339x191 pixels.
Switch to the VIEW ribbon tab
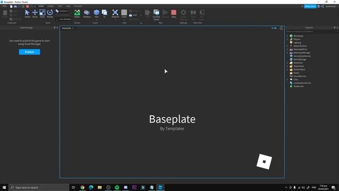tap(68, 6)
